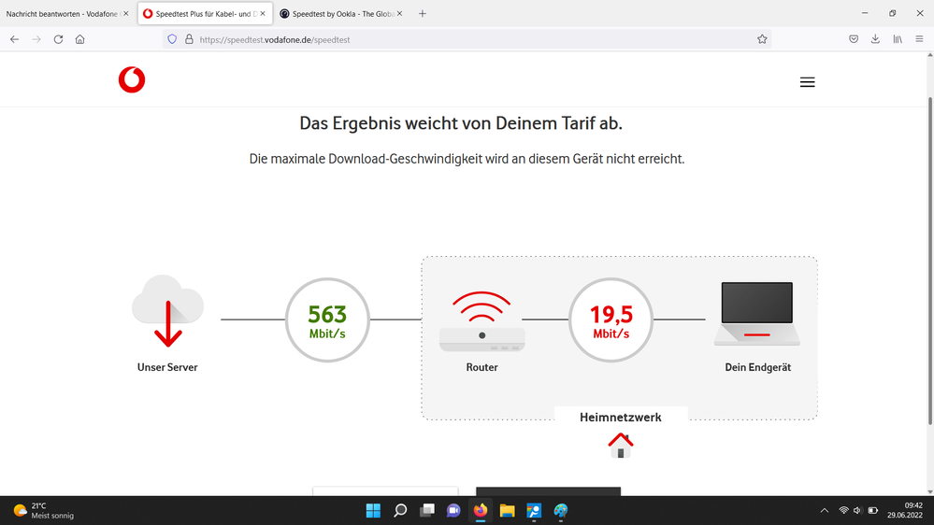Open the Firefox application menu

pyautogui.click(x=919, y=39)
